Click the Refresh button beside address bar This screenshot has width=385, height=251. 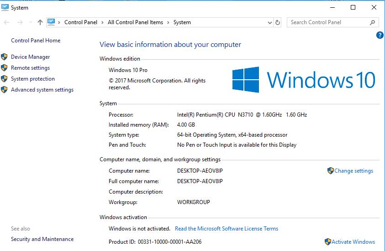pyautogui.click(x=278, y=22)
